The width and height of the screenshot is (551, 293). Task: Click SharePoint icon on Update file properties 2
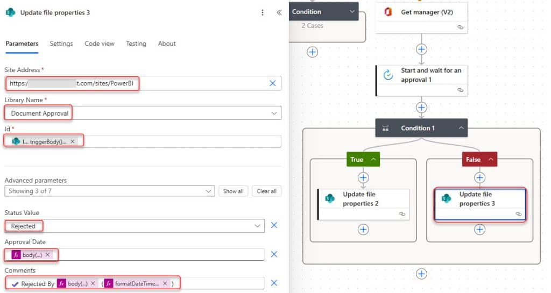coord(330,198)
